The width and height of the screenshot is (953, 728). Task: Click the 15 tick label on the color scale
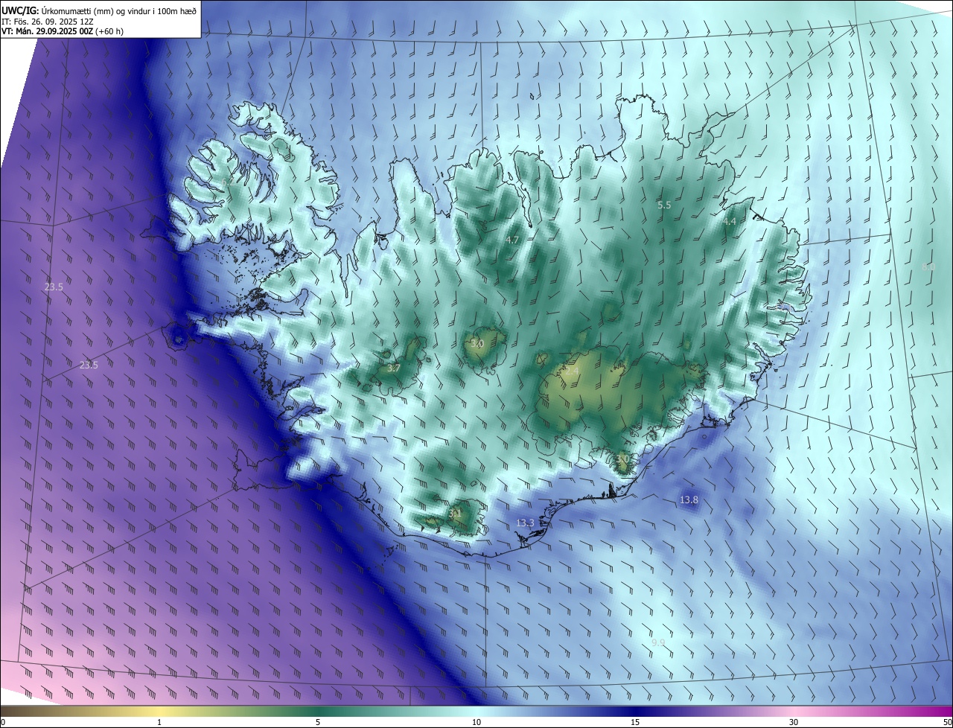click(x=635, y=722)
